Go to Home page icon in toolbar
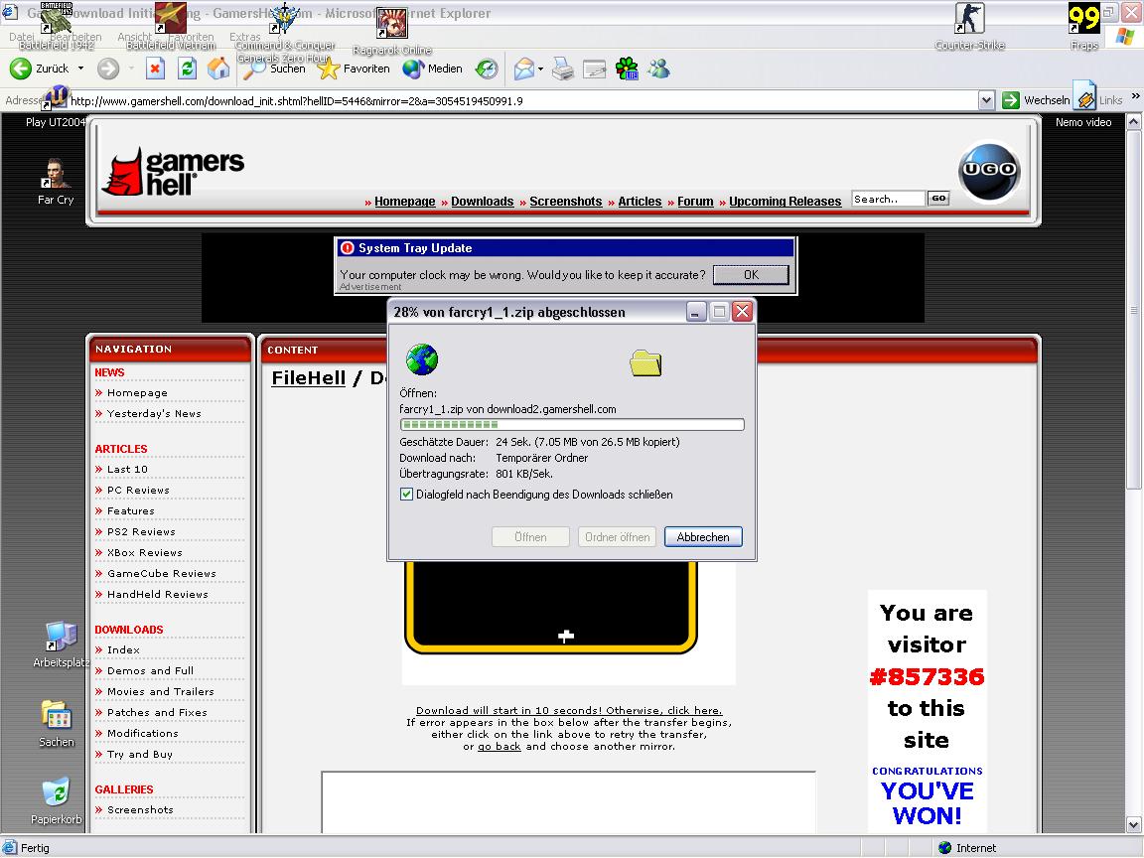The image size is (1144, 858). 218,69
